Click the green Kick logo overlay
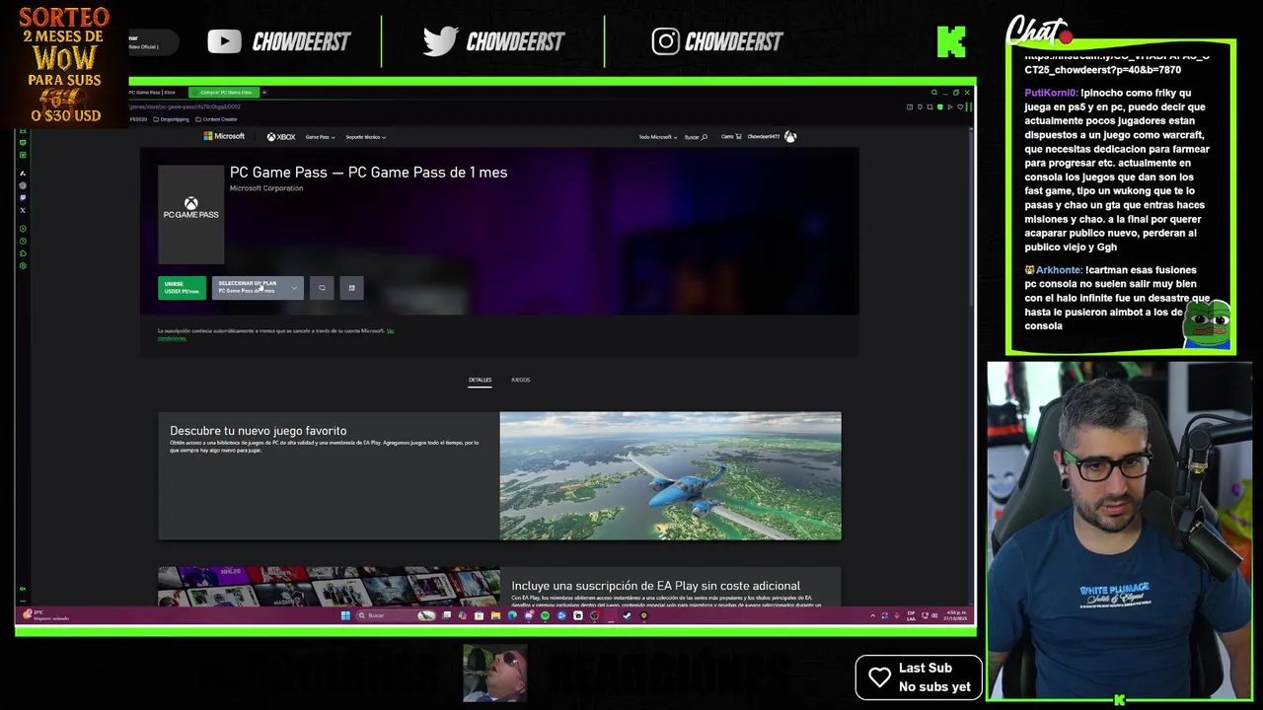This screenshot has width=1263, height=710. pos(951,41)
